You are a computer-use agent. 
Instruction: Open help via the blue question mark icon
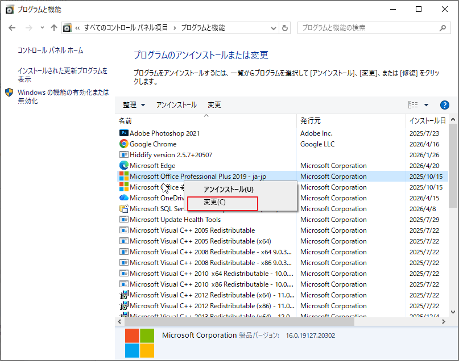tap(444, 105)
